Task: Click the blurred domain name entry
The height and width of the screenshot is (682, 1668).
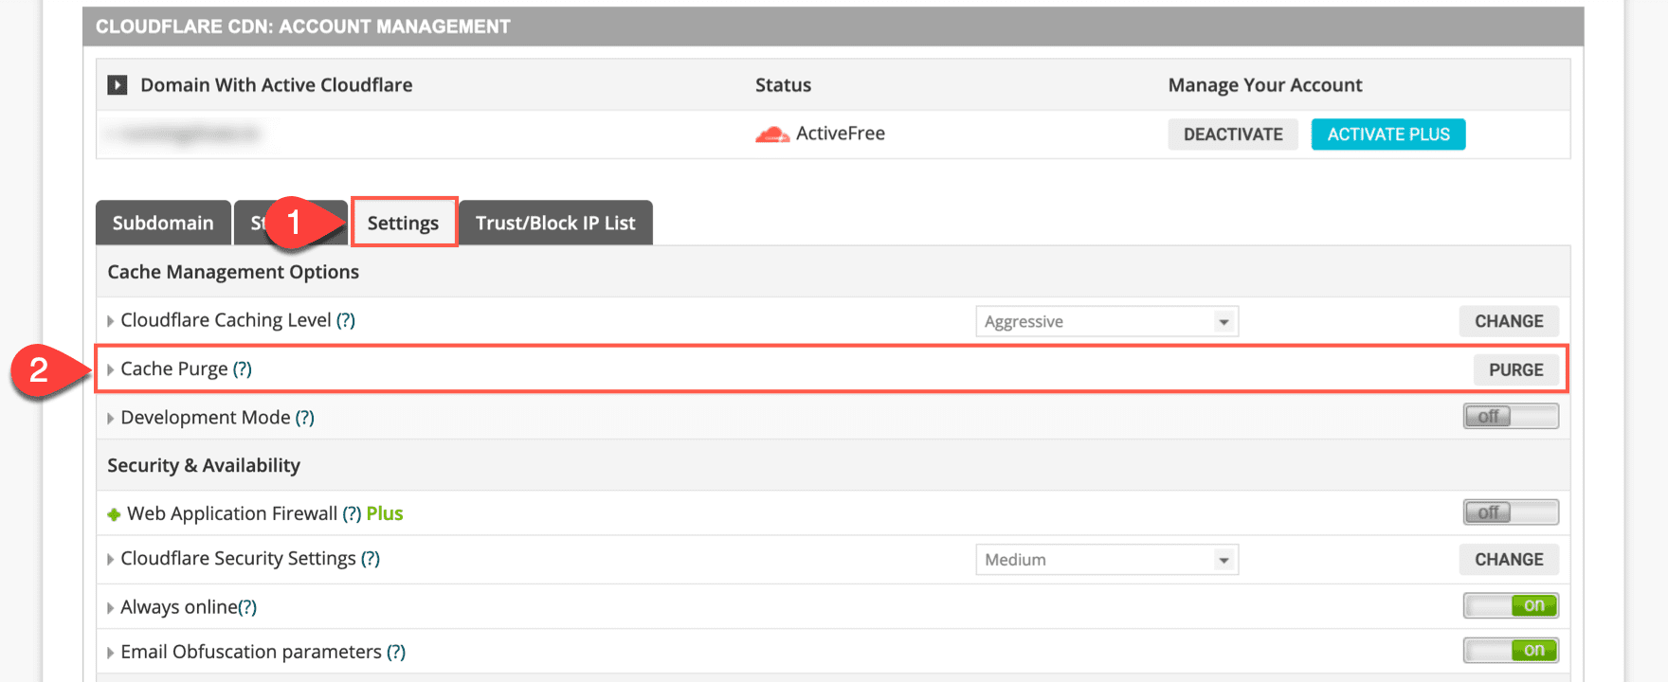Action: 185,134
